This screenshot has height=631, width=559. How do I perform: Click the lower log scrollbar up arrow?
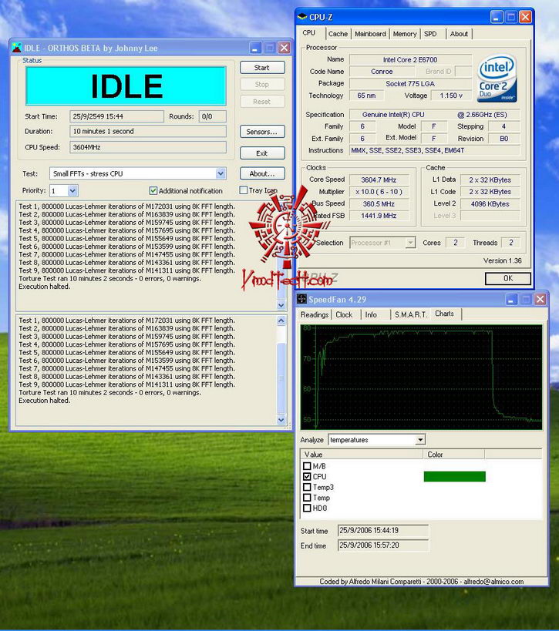tap(281, 321)
